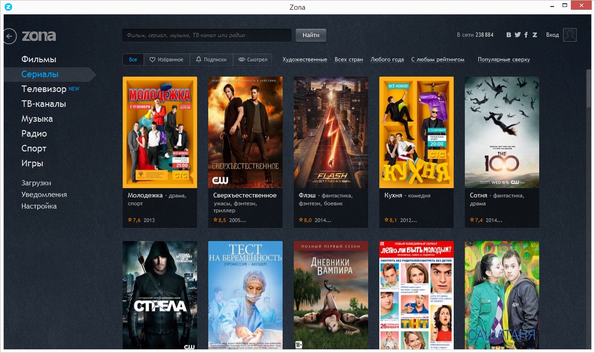Open Спорт section
595x353 pixels.
click(x=34, y=149)
